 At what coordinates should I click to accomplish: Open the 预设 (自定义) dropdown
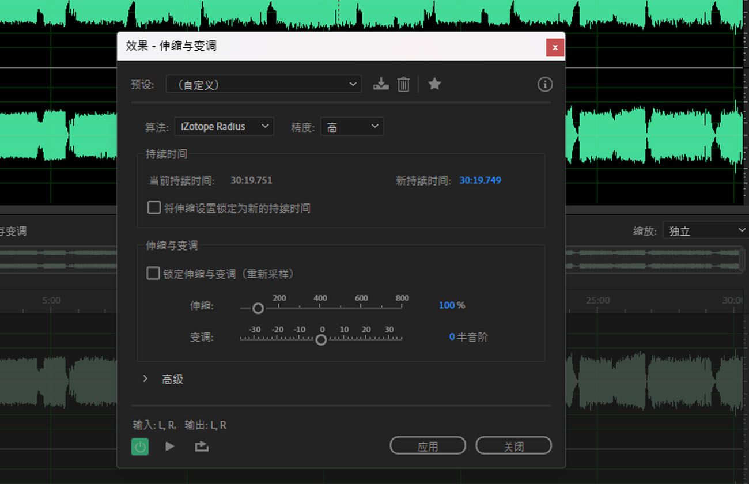(x=264, y=84)
